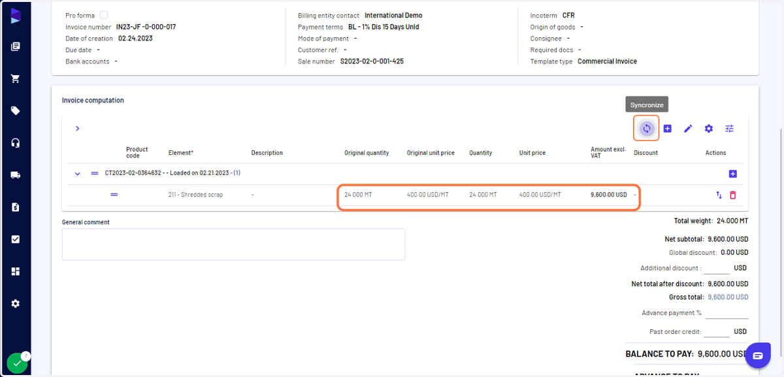
Task: Delete the Shredded scrap line with trash icon
Action: coord(732,195)
